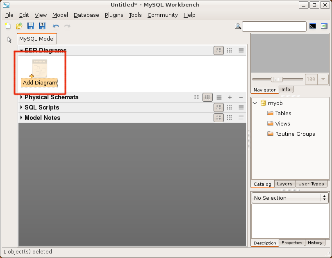
Task: Open the Database menu
Action: pyautogui.click(x=86, y=15)
